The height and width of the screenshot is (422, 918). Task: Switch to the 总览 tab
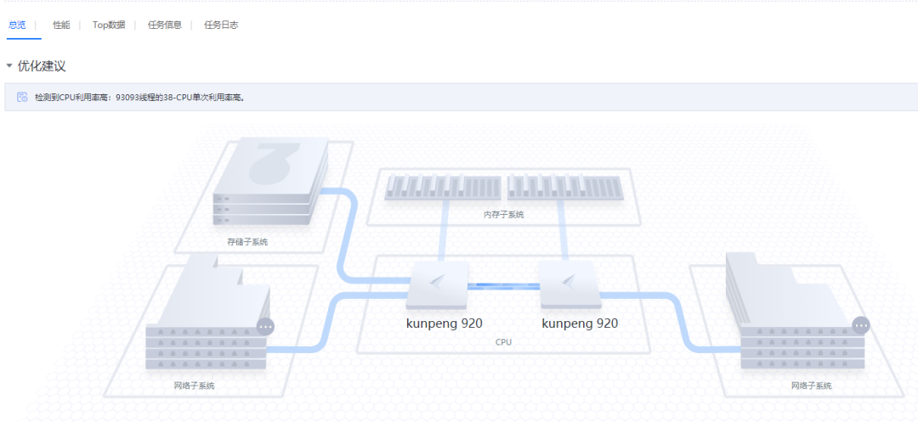(x=17, y=25)
